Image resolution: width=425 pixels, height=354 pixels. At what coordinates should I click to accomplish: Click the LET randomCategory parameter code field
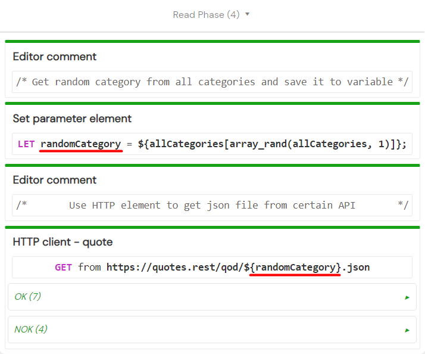(212, 144)
